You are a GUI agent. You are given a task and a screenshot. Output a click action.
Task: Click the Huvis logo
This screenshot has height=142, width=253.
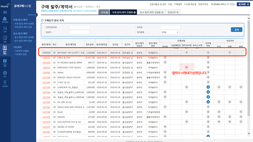[5, 5]
